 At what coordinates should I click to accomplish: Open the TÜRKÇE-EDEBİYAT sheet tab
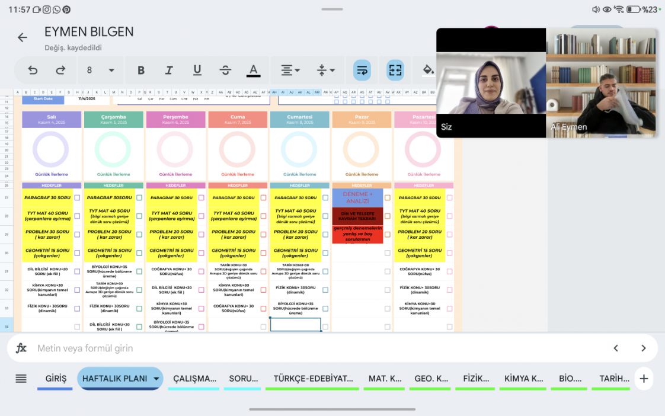coord(313,379)
